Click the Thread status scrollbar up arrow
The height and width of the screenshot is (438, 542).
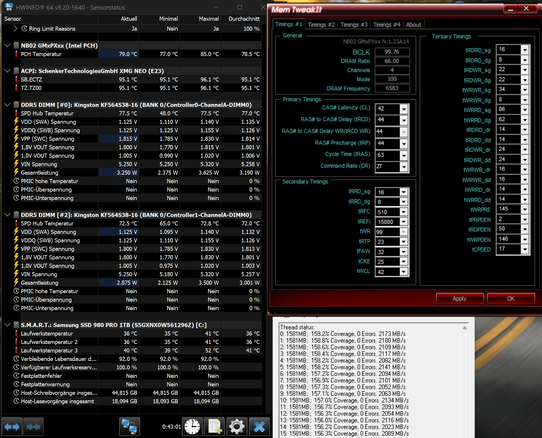(x=465, y=328)
